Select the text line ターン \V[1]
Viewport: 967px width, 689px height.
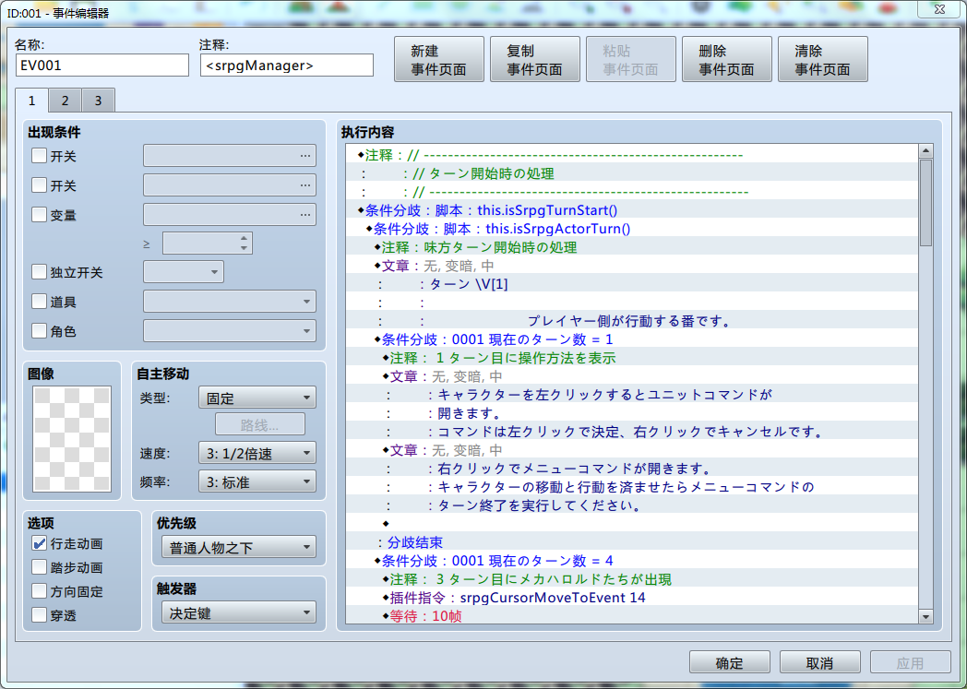coord(632,284)
